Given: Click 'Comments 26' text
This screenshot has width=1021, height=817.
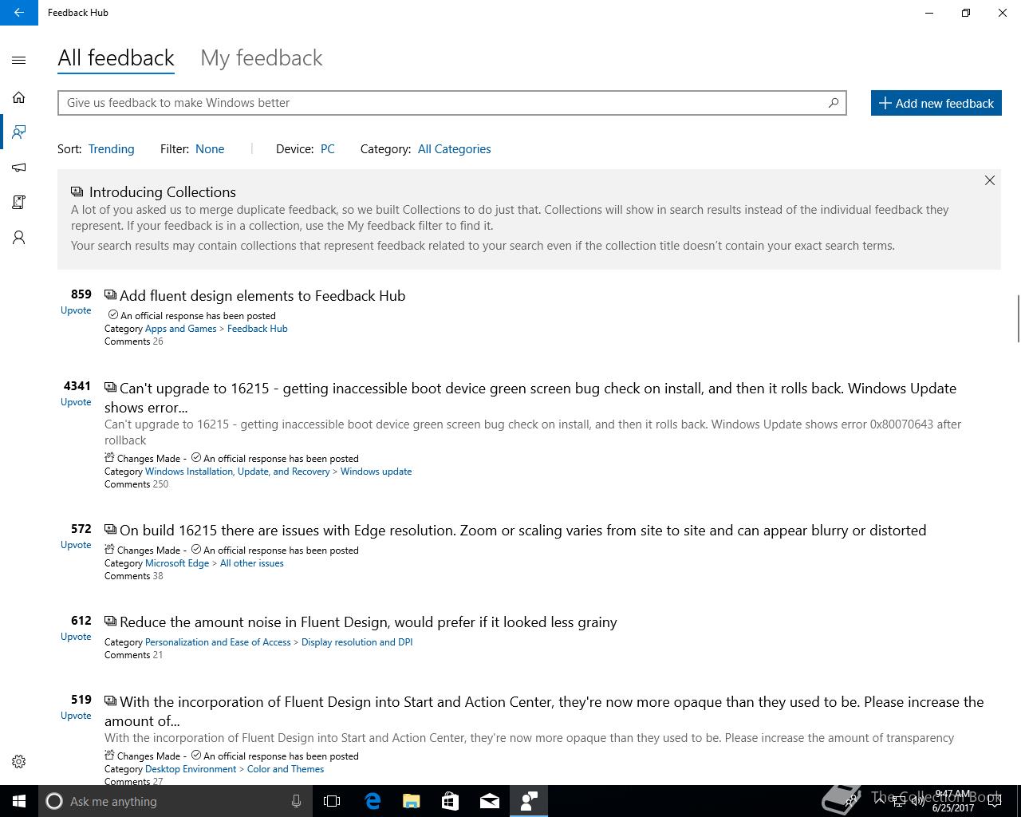Looking at the screenshot, I should click(x=134, y=341).
